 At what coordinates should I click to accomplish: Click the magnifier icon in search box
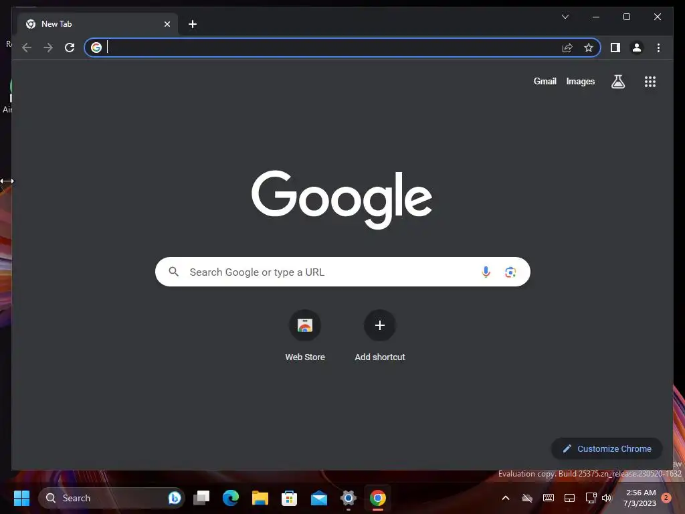[x=173, y=272]
